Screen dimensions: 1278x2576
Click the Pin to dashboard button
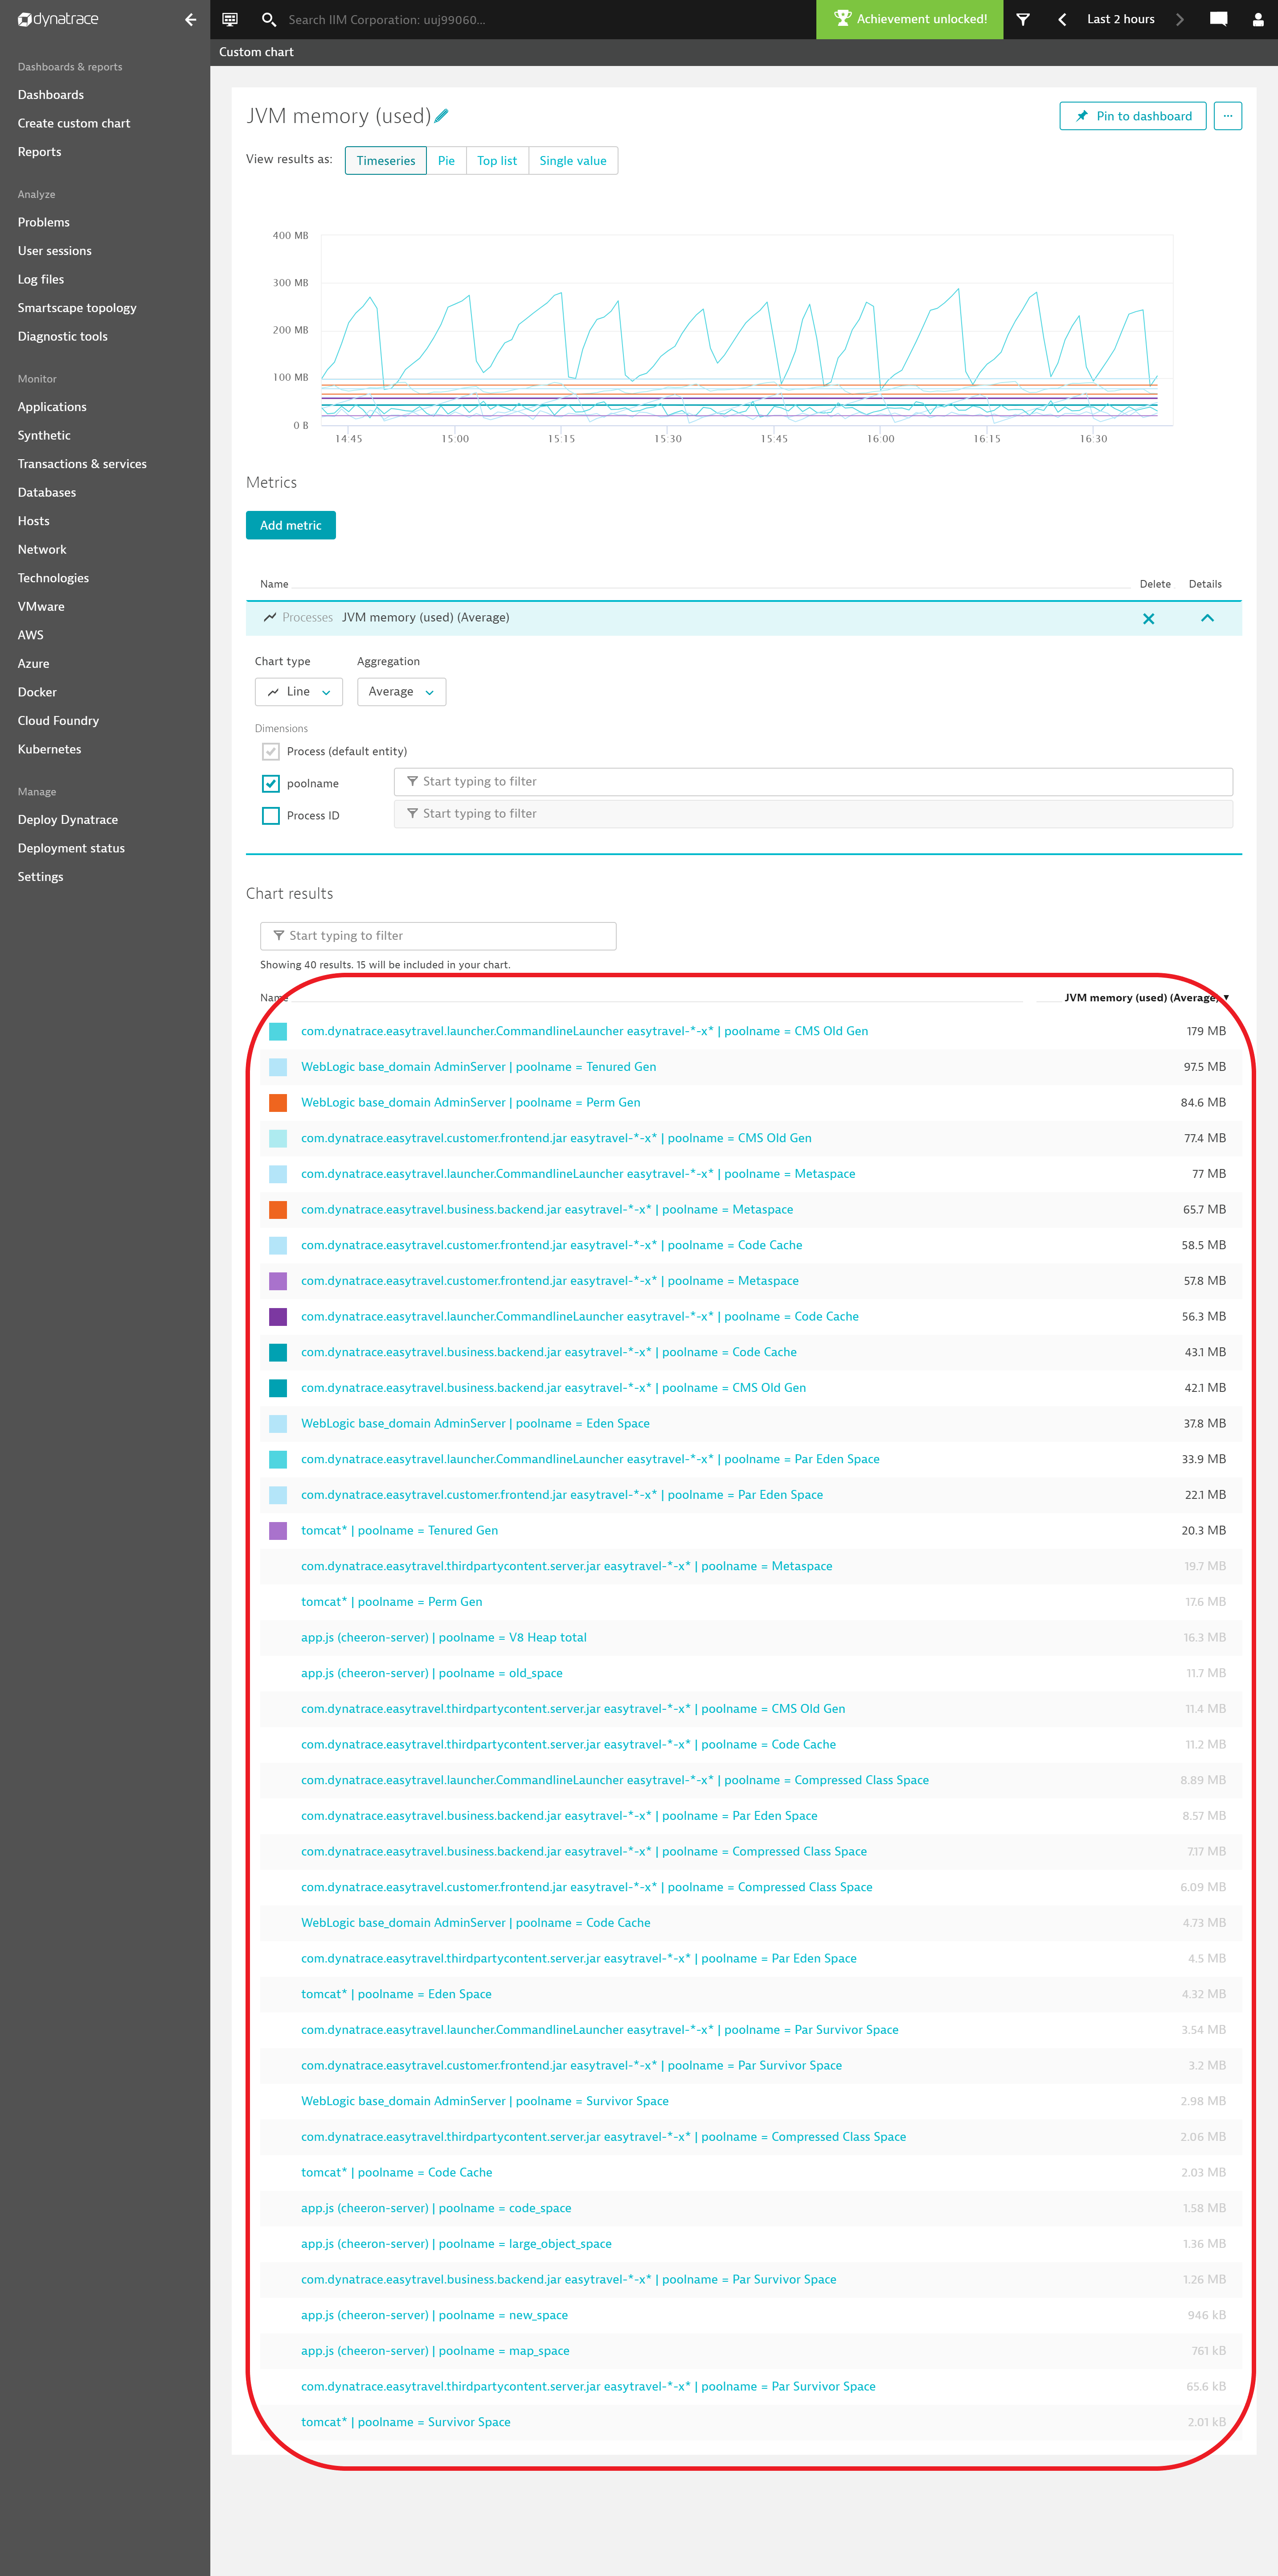[1132, 116]
